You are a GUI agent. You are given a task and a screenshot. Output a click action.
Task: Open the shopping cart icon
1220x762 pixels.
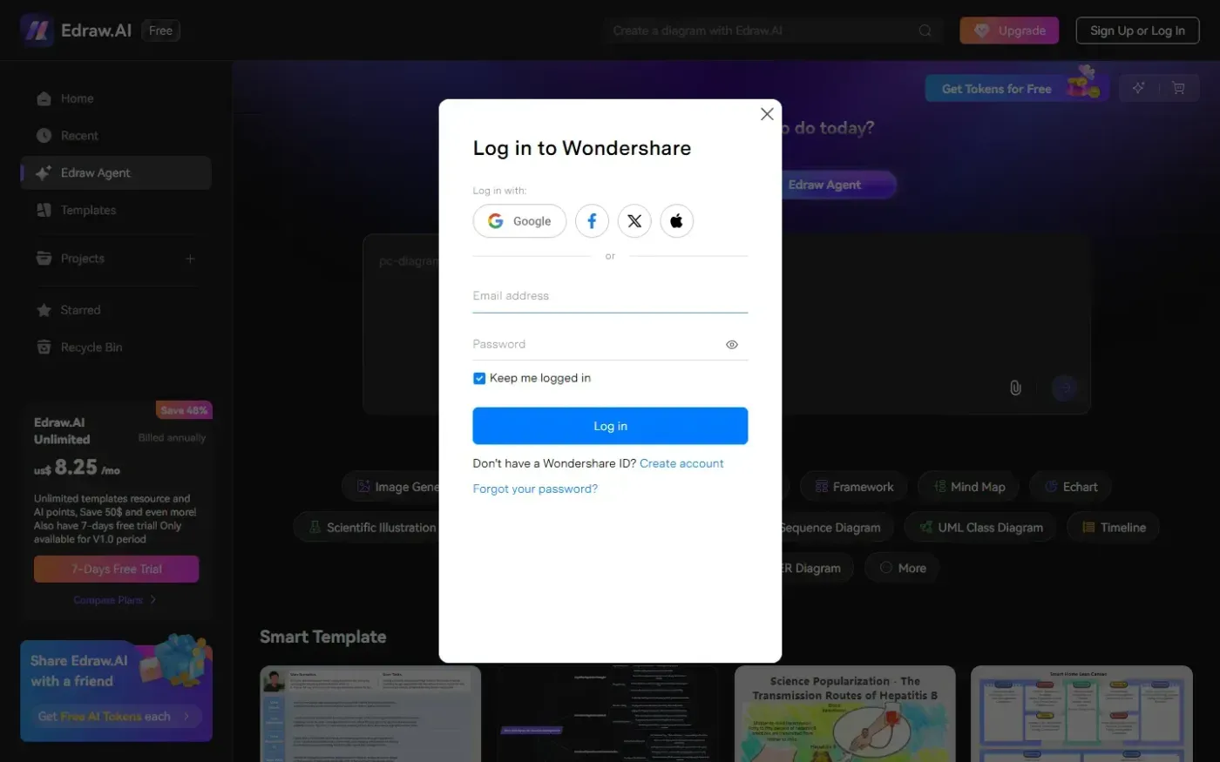[1178, 88]
